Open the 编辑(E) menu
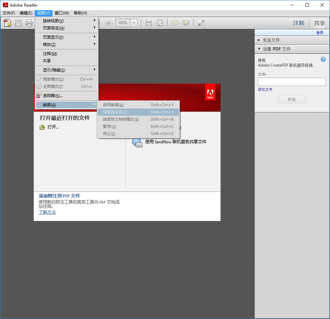Image resolution: width=330 pixels, height=319 pixels. 26,13
